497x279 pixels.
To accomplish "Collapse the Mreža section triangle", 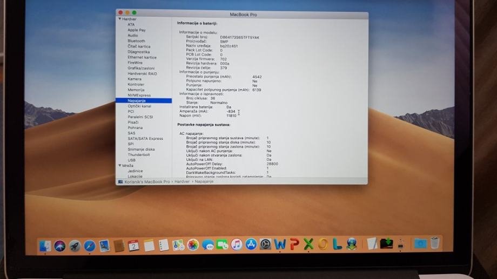I will coord(120,166).
